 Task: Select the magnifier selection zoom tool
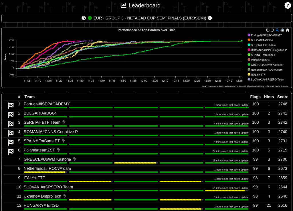click(x=277, y=30)
